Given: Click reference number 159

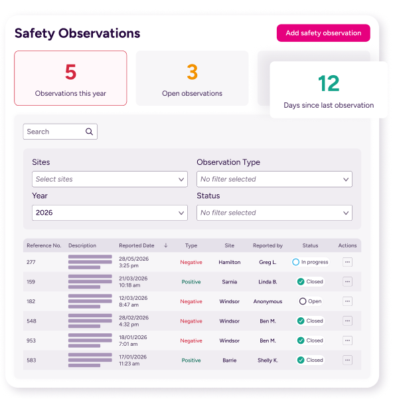Looking at the screenshot, I should [31, 282].
